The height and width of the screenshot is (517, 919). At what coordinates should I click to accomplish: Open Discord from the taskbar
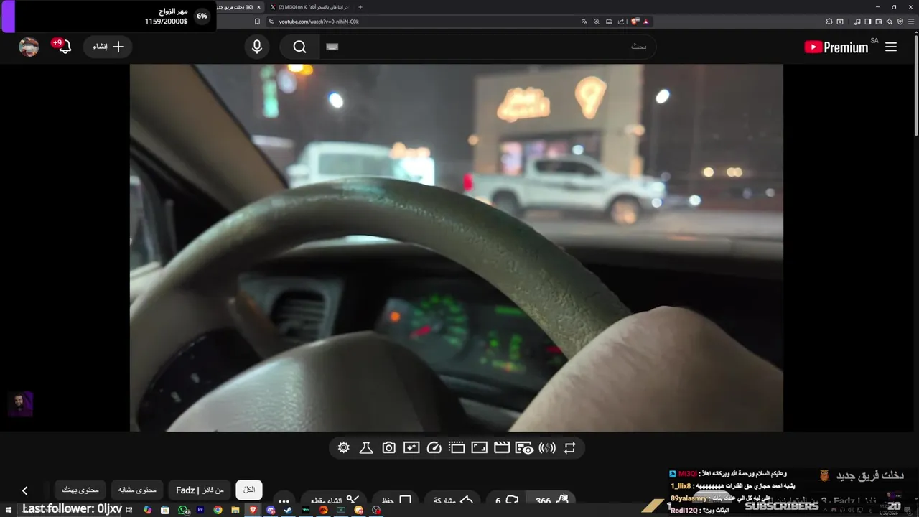click(x=271, y=510)
